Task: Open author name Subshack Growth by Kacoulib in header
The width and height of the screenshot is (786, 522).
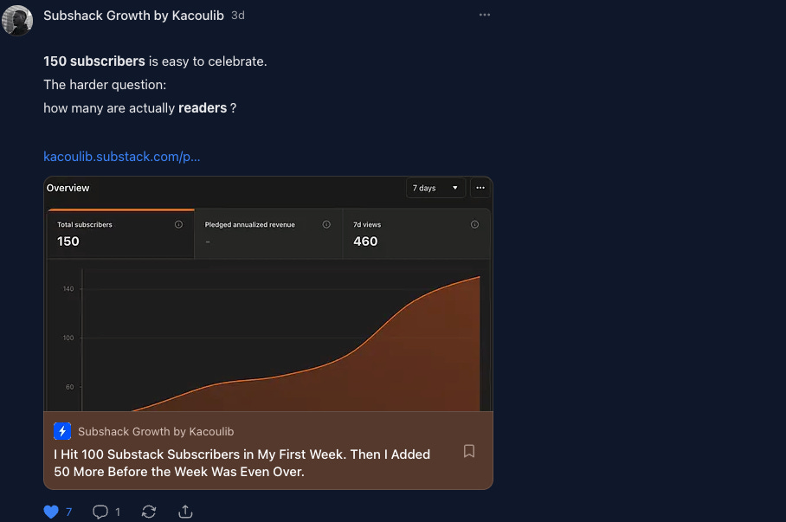Action: (x=133, y=16)
